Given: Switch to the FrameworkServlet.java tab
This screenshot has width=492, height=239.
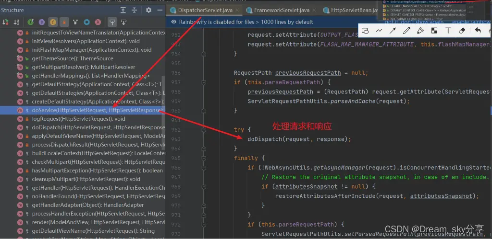Looking at the screenshot, I should coord(282,10).
